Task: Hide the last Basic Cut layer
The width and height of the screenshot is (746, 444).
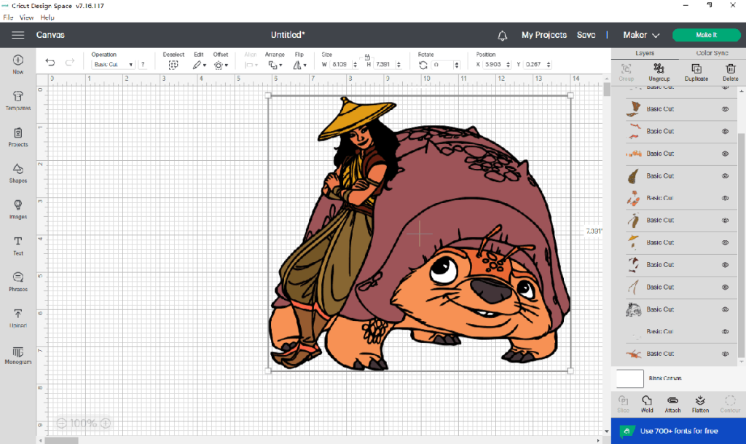Action: [x=726, y=354]
